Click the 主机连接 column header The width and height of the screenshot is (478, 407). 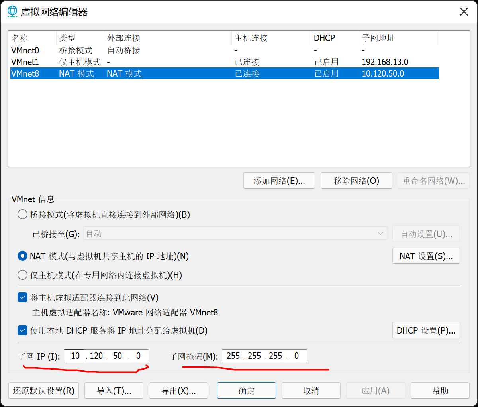(271, 38)
